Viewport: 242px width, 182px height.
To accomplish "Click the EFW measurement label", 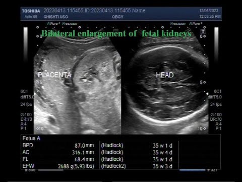I will (28, 166).
